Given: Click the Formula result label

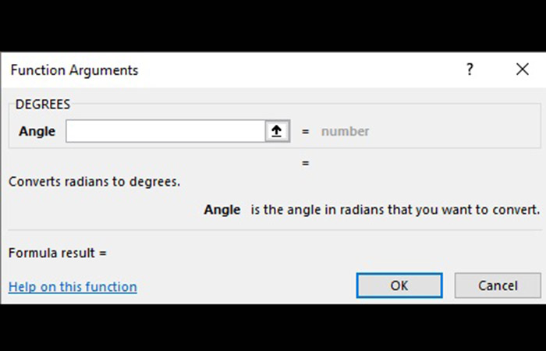Looking at the screenshot, I should (x=57, y=253).
